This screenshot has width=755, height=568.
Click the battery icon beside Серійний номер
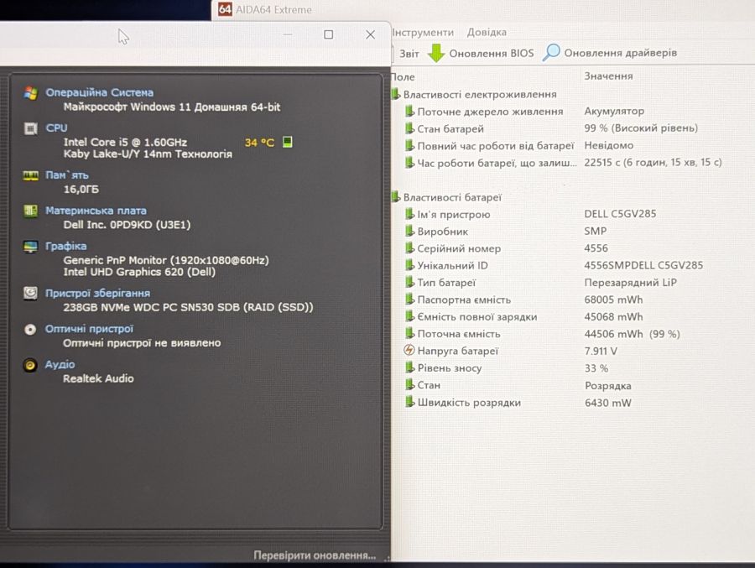(x=409, y=248)
